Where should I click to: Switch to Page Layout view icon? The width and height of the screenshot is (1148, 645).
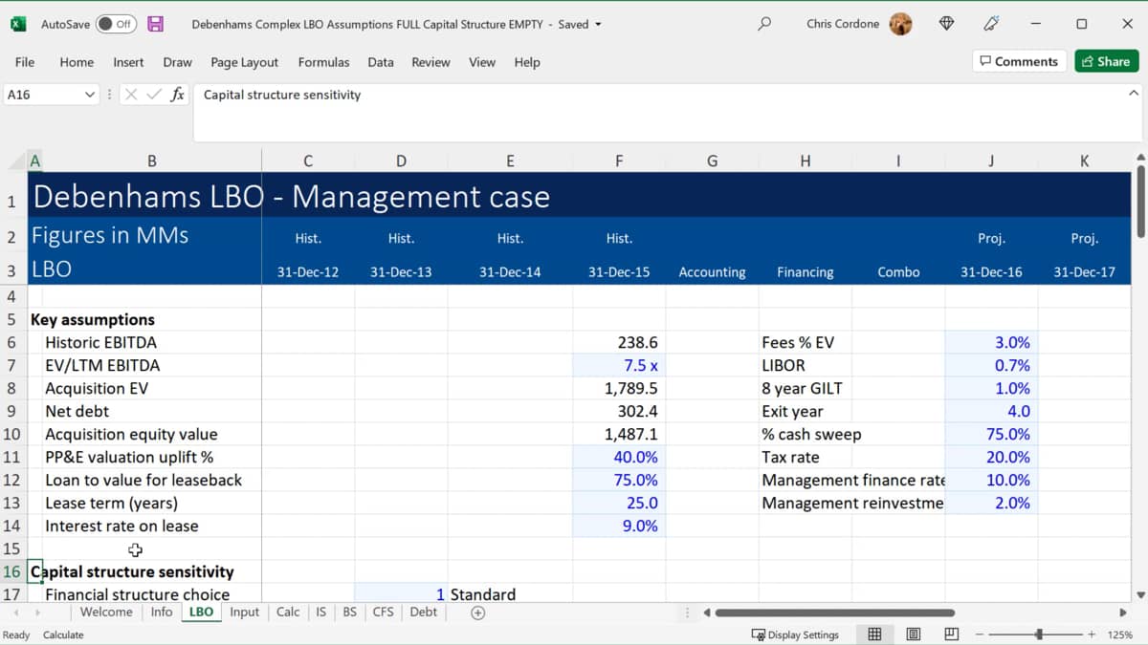pyautogui.click(x=914, y=634)
